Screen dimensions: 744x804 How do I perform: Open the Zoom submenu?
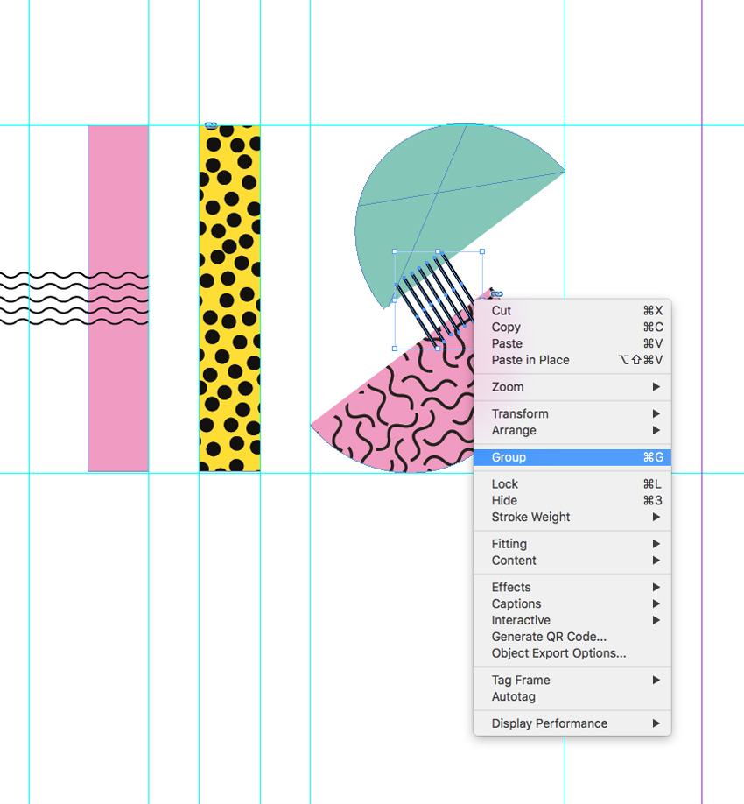pos(572,387)
